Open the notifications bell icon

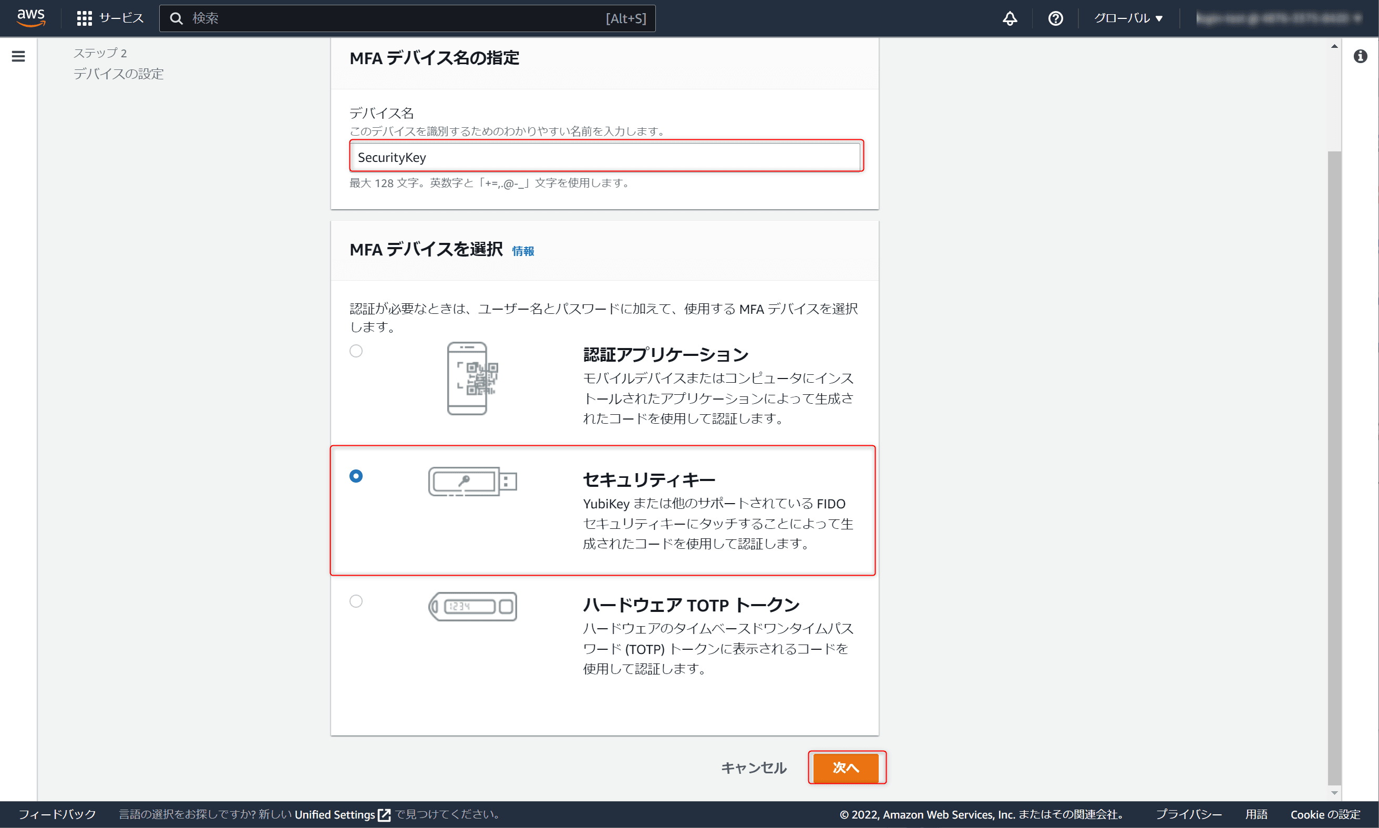1010,18
